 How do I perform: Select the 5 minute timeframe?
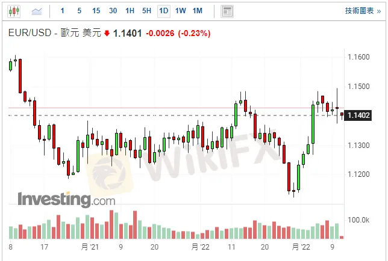pos(80,11)
